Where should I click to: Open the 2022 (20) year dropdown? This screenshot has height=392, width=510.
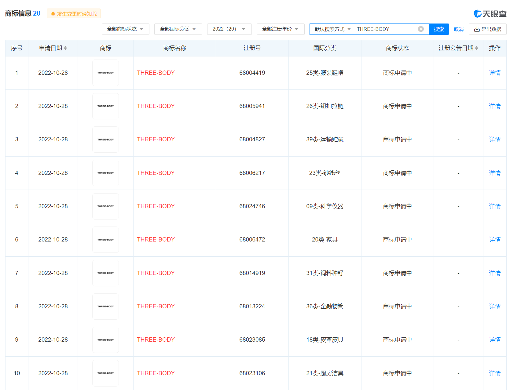click(x=229, y=29)
